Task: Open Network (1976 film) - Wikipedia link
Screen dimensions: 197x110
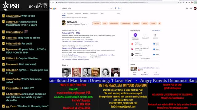Action: coord(74,48)
